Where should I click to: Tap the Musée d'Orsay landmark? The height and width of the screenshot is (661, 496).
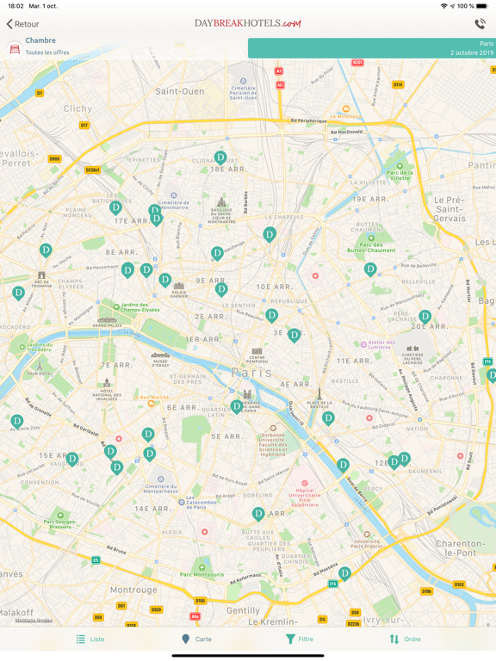point(160,360)
